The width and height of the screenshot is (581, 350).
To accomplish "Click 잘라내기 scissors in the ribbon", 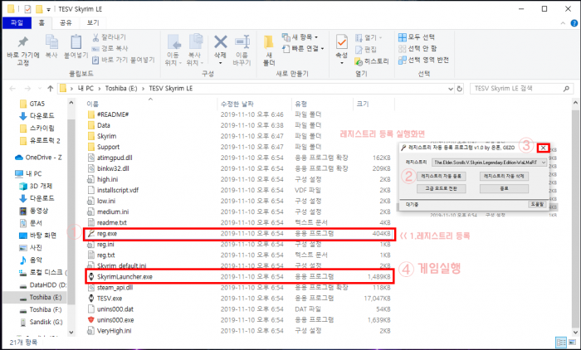I will [110, 37].
